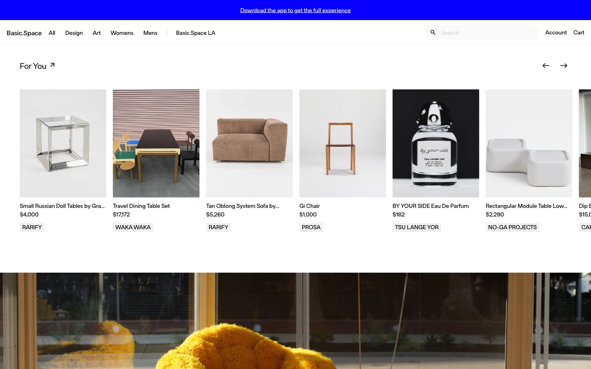Open the Basic.Space home logo
Viewport: 591px width, 369px height.
pyautogui.click(x=24, y=33)
